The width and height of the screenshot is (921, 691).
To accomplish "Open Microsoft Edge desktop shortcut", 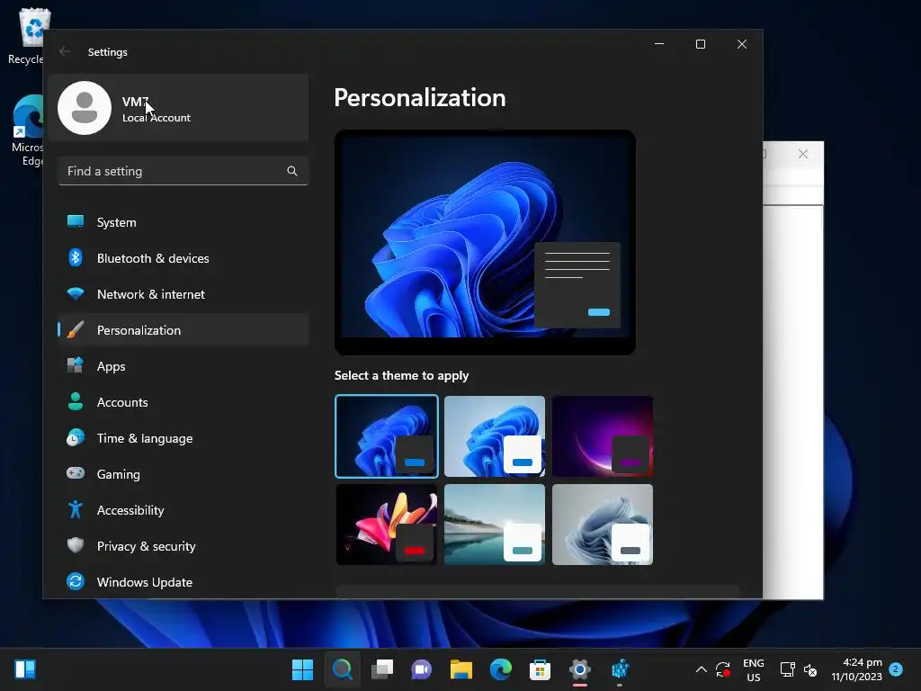I will coord(28,130).
